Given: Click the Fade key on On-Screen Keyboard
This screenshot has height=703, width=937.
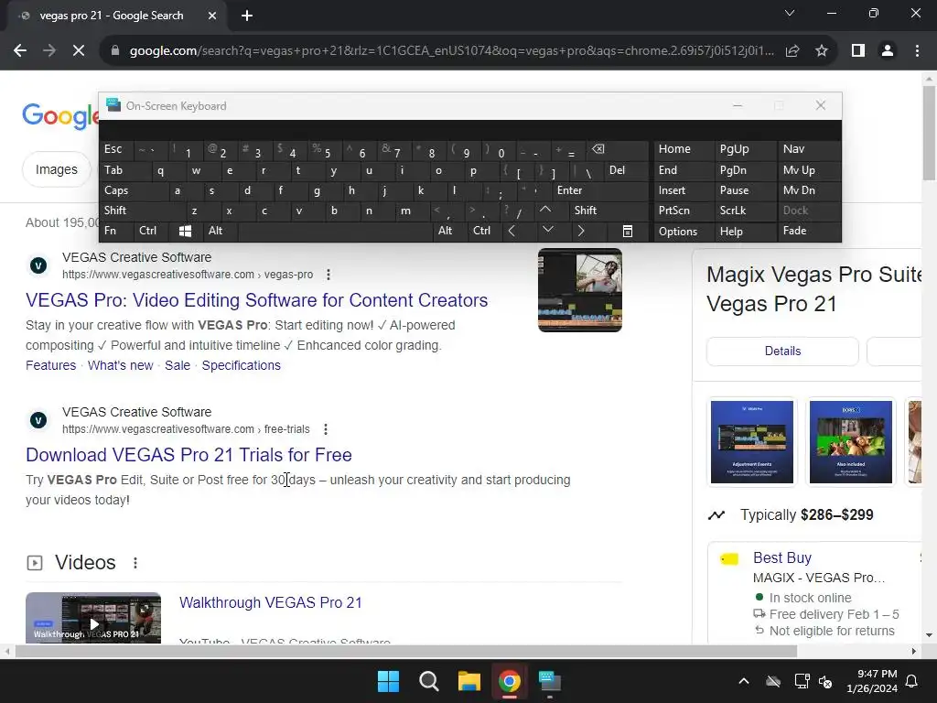Looking at the screenshot, I should [x=809, y=231].
